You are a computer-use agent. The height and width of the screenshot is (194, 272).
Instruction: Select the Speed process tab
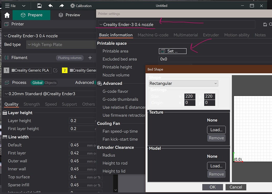51,104
